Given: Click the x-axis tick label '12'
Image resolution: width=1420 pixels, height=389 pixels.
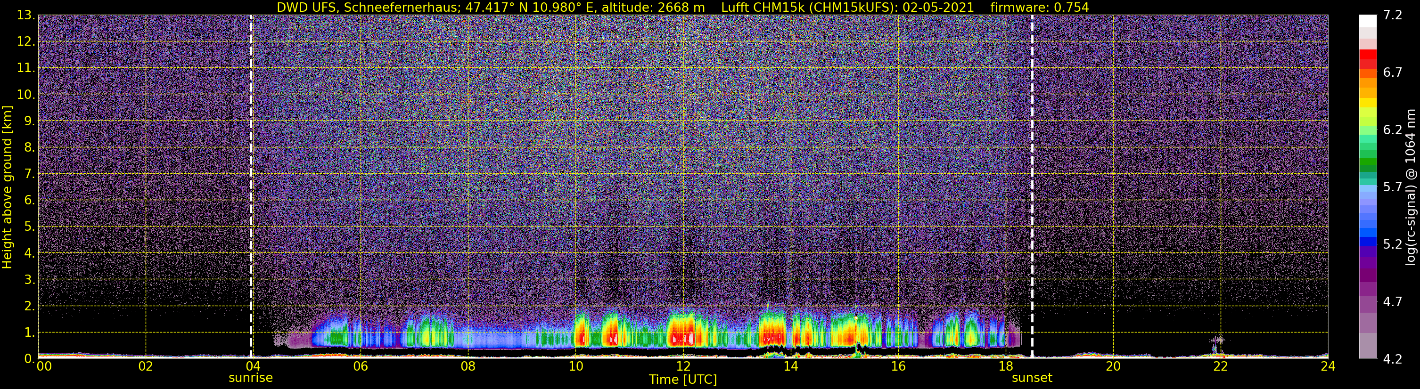Looking at the screenshot, I should 683,366.
